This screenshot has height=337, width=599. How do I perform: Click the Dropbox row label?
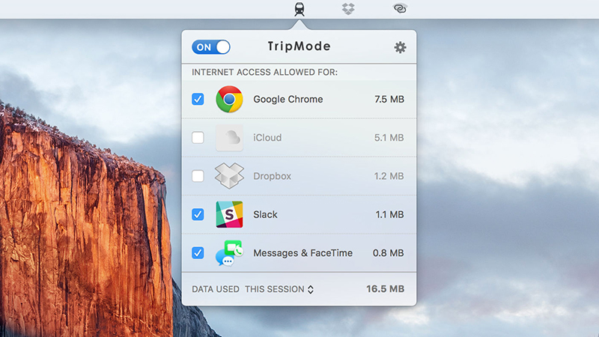[x=272, y=176]
